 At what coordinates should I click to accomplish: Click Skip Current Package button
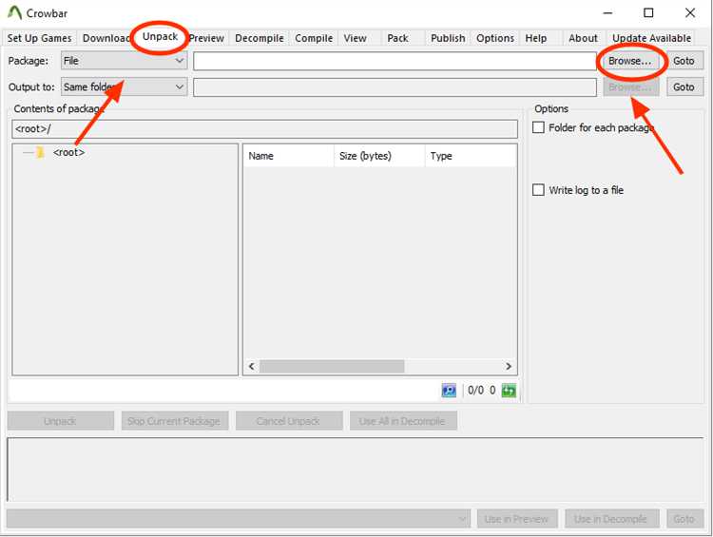click(175, 421)
